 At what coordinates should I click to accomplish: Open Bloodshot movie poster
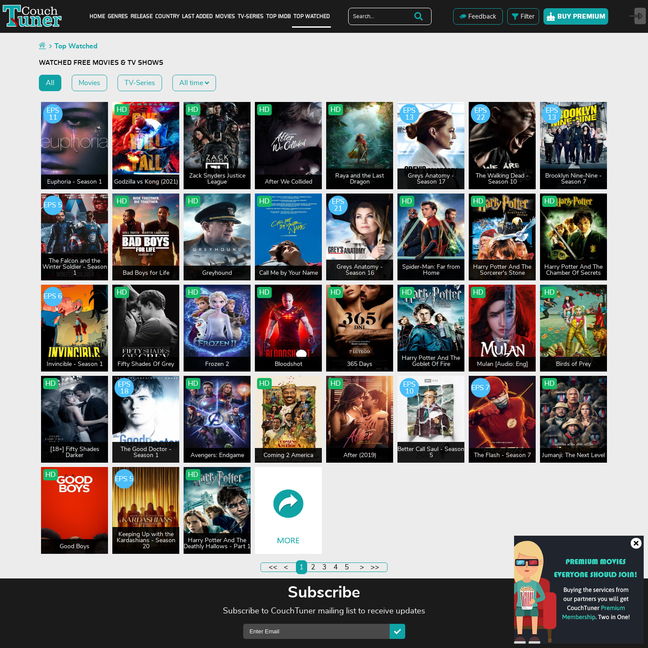click(288, 328)
